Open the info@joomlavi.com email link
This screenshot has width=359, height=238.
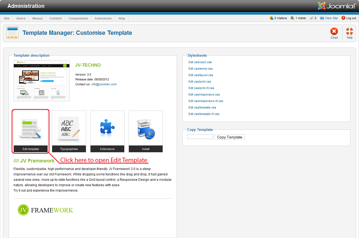104,84
